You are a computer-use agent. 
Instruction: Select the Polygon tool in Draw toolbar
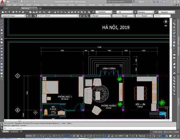click(x=2, y=30)
